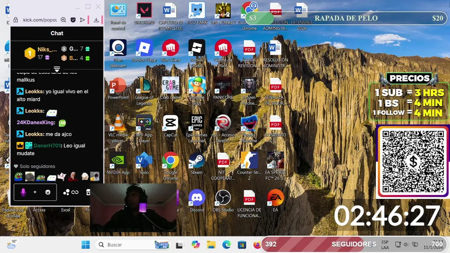Open Crab Game desktop icon
The width and height of the screenshot is (450, 253).
(x=170, y=89)
